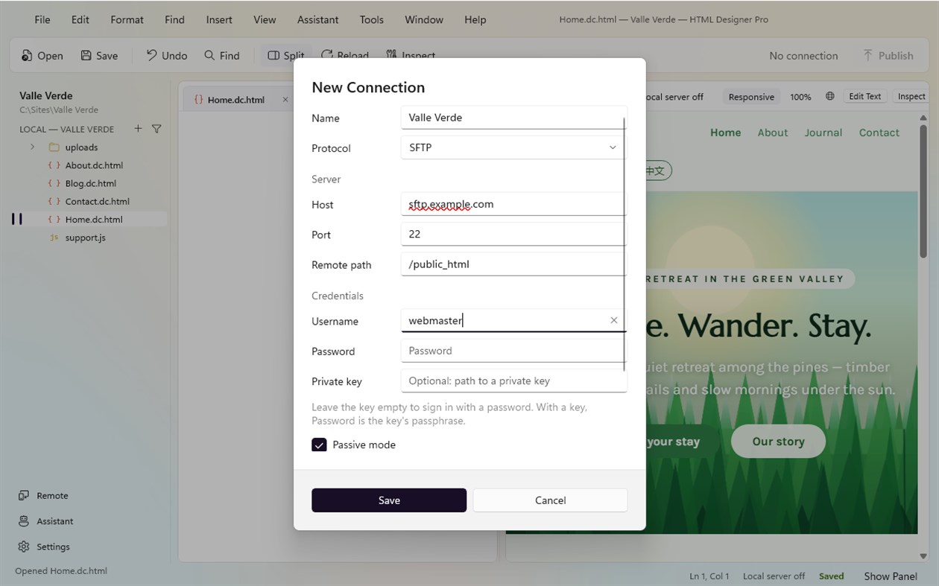This screenshot has height=586, width=939.
Task: Click the Remote path field
Action: click(513, 264)
